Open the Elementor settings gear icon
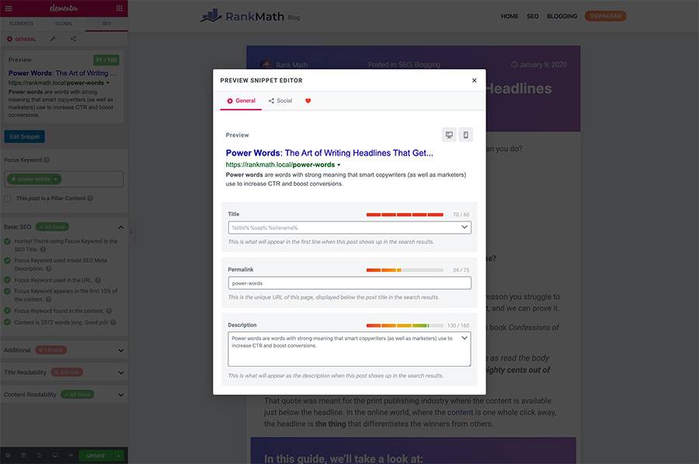 (x=8, y=455)
